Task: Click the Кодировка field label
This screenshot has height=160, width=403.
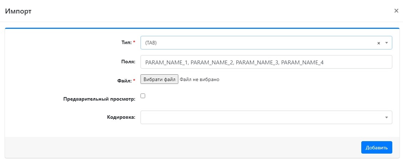Action: click(x=121, y=117)
